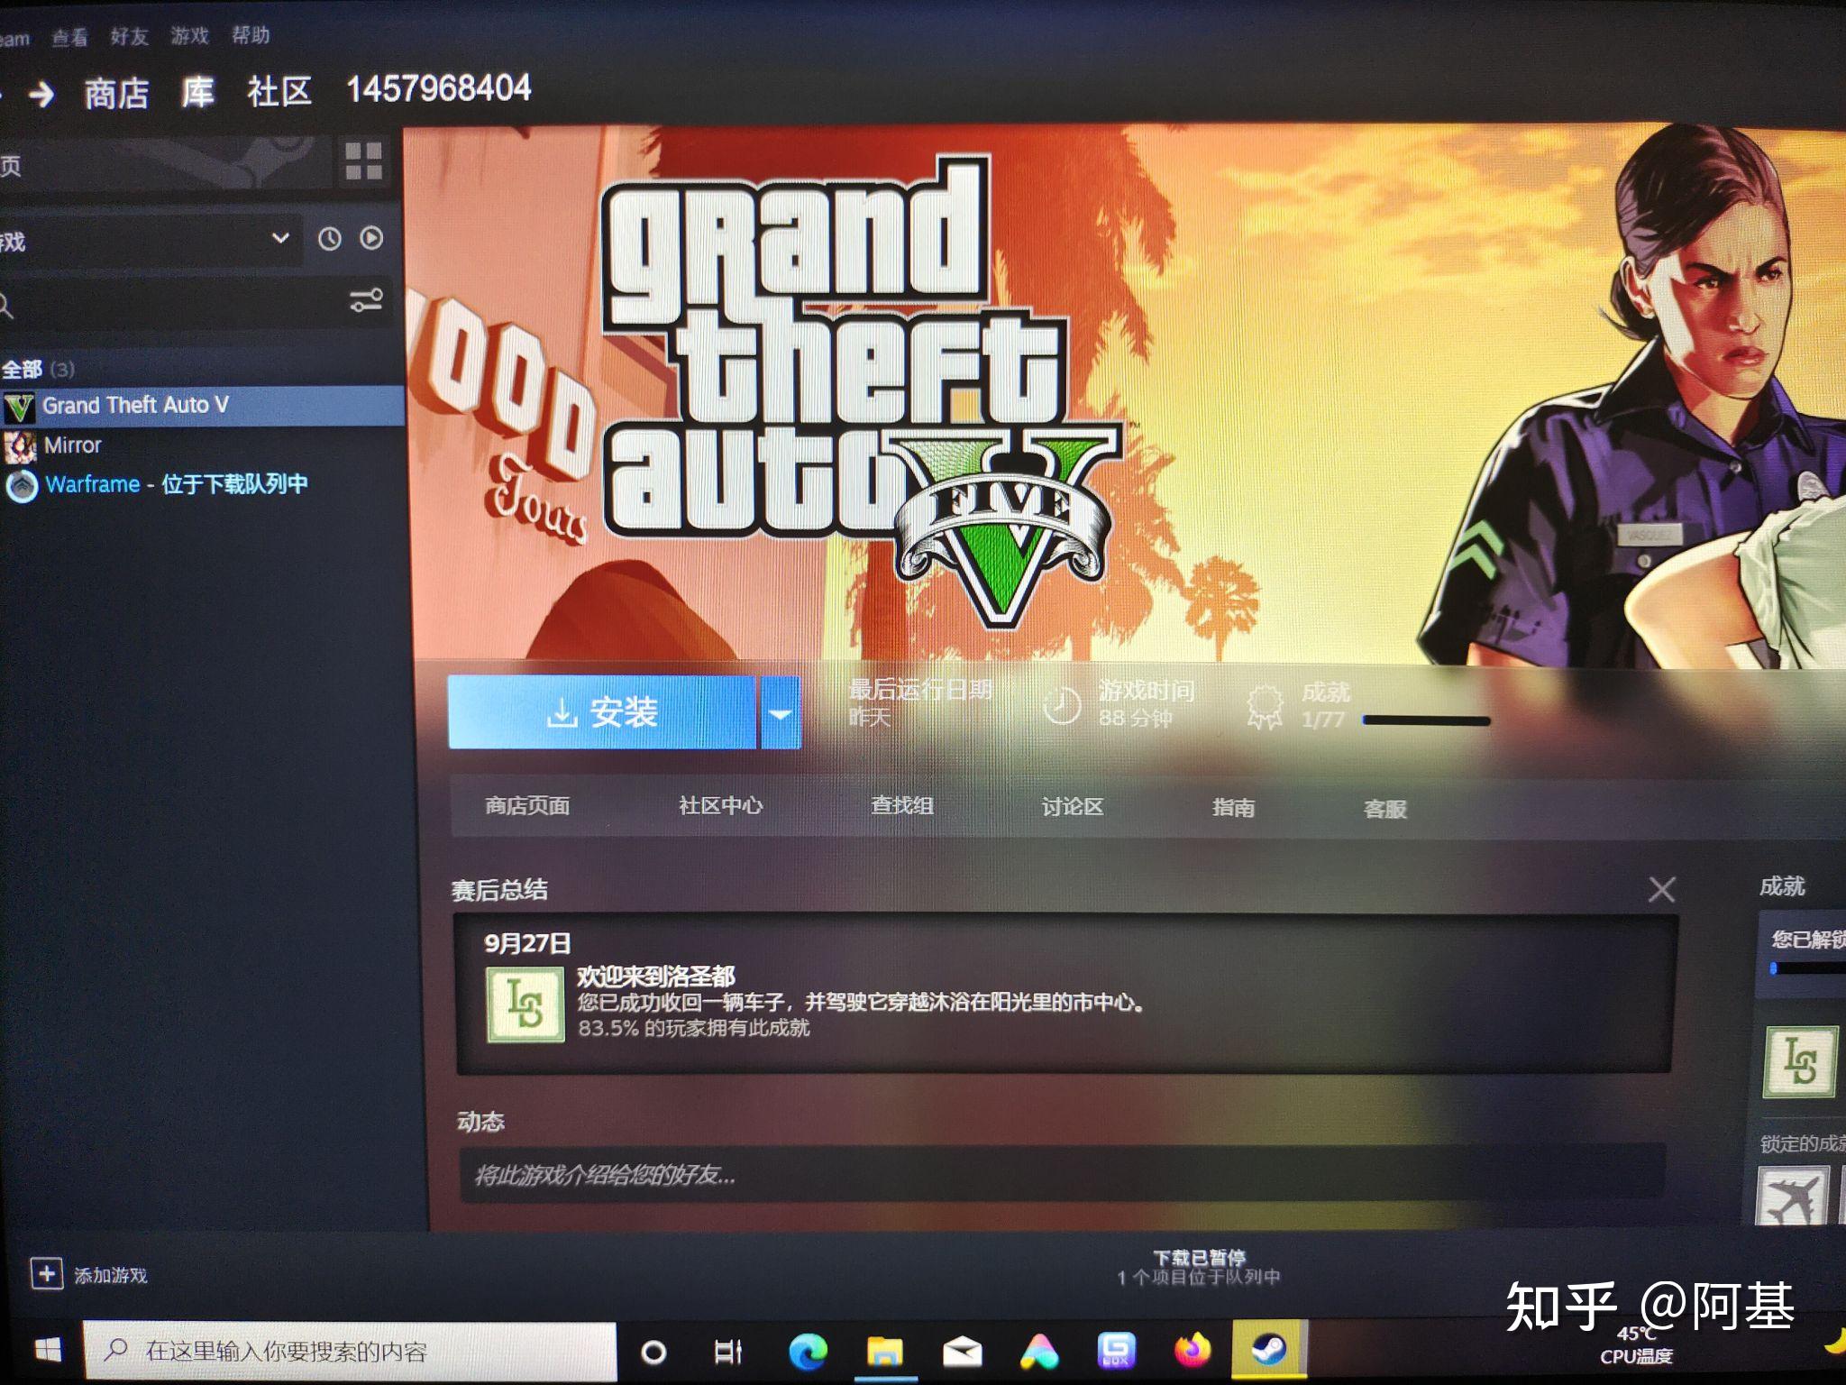Screen dimensions: 1846x1385
Task: Open advanced filter sliders icon
Action: [366, 300]
